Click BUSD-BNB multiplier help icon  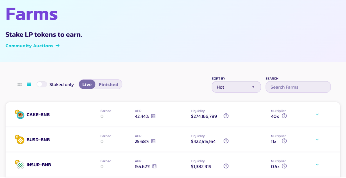coord(284,141)
